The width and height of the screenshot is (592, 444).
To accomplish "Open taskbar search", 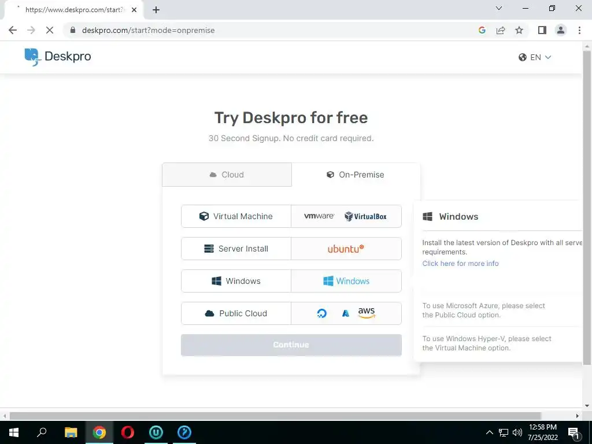I will click(42, 432).
